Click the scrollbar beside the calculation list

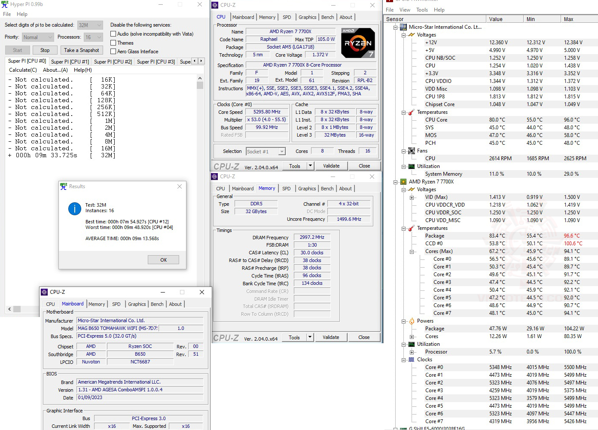200,85
